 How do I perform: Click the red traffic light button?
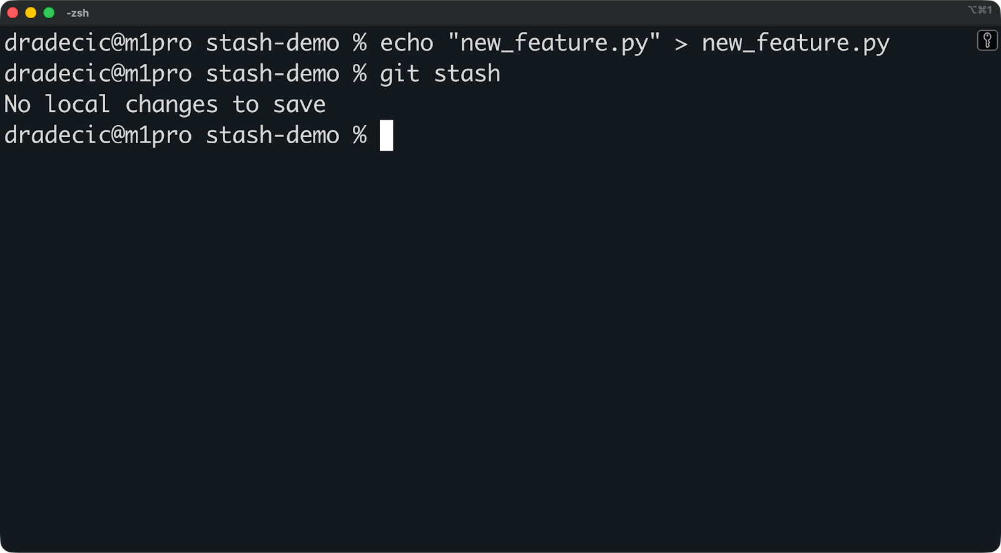pos(11,11)
